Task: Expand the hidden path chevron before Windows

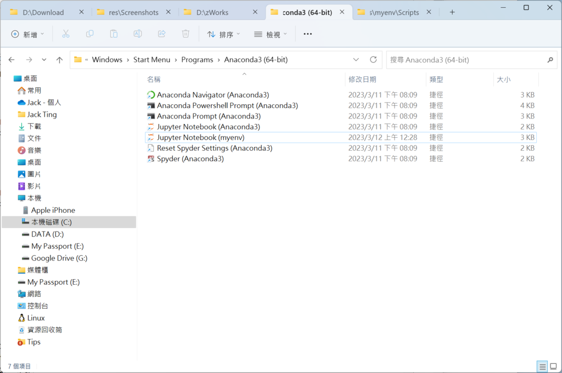Action: point(86,60)
